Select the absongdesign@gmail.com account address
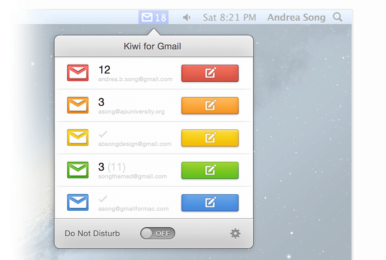The image size is (386, 260). (135, 144)
